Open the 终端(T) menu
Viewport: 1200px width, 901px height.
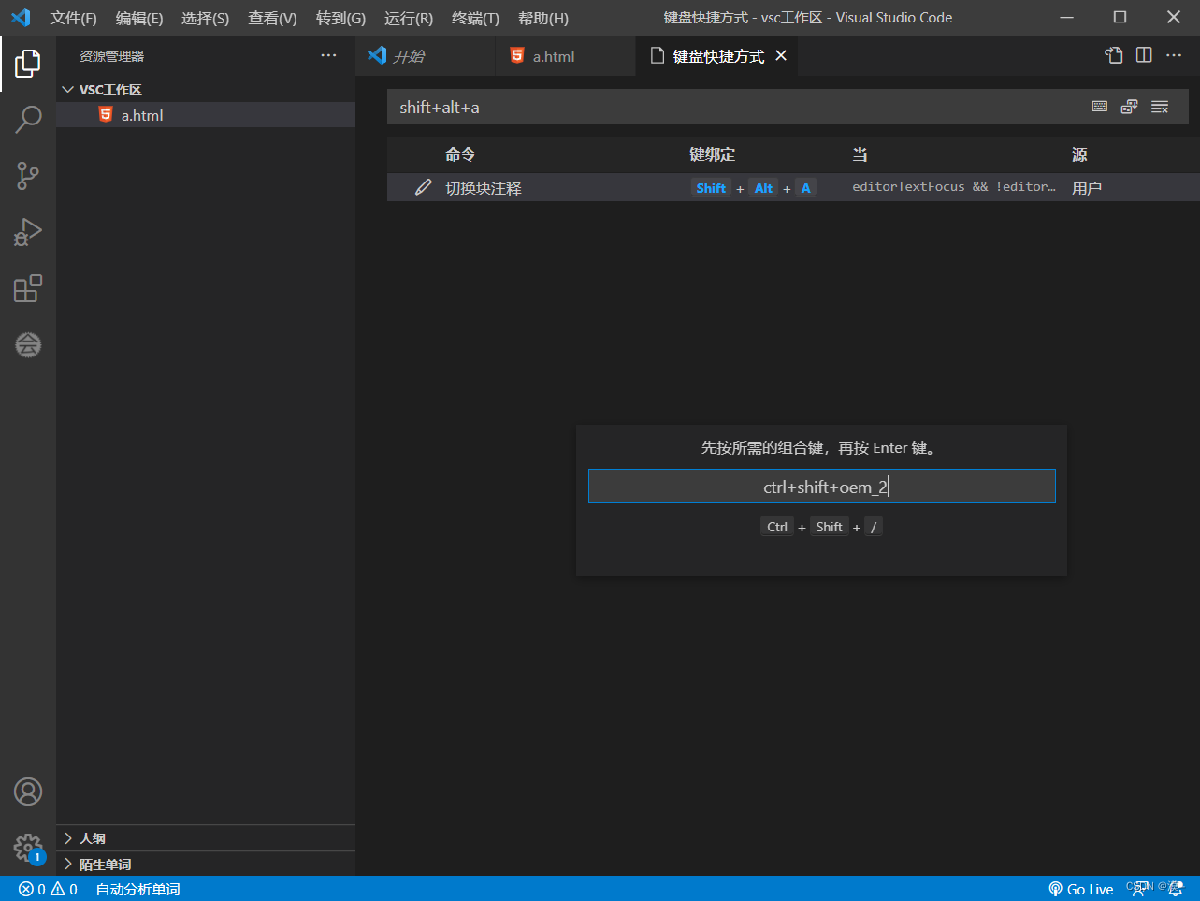pyautogui.click(x=475, y=18)
